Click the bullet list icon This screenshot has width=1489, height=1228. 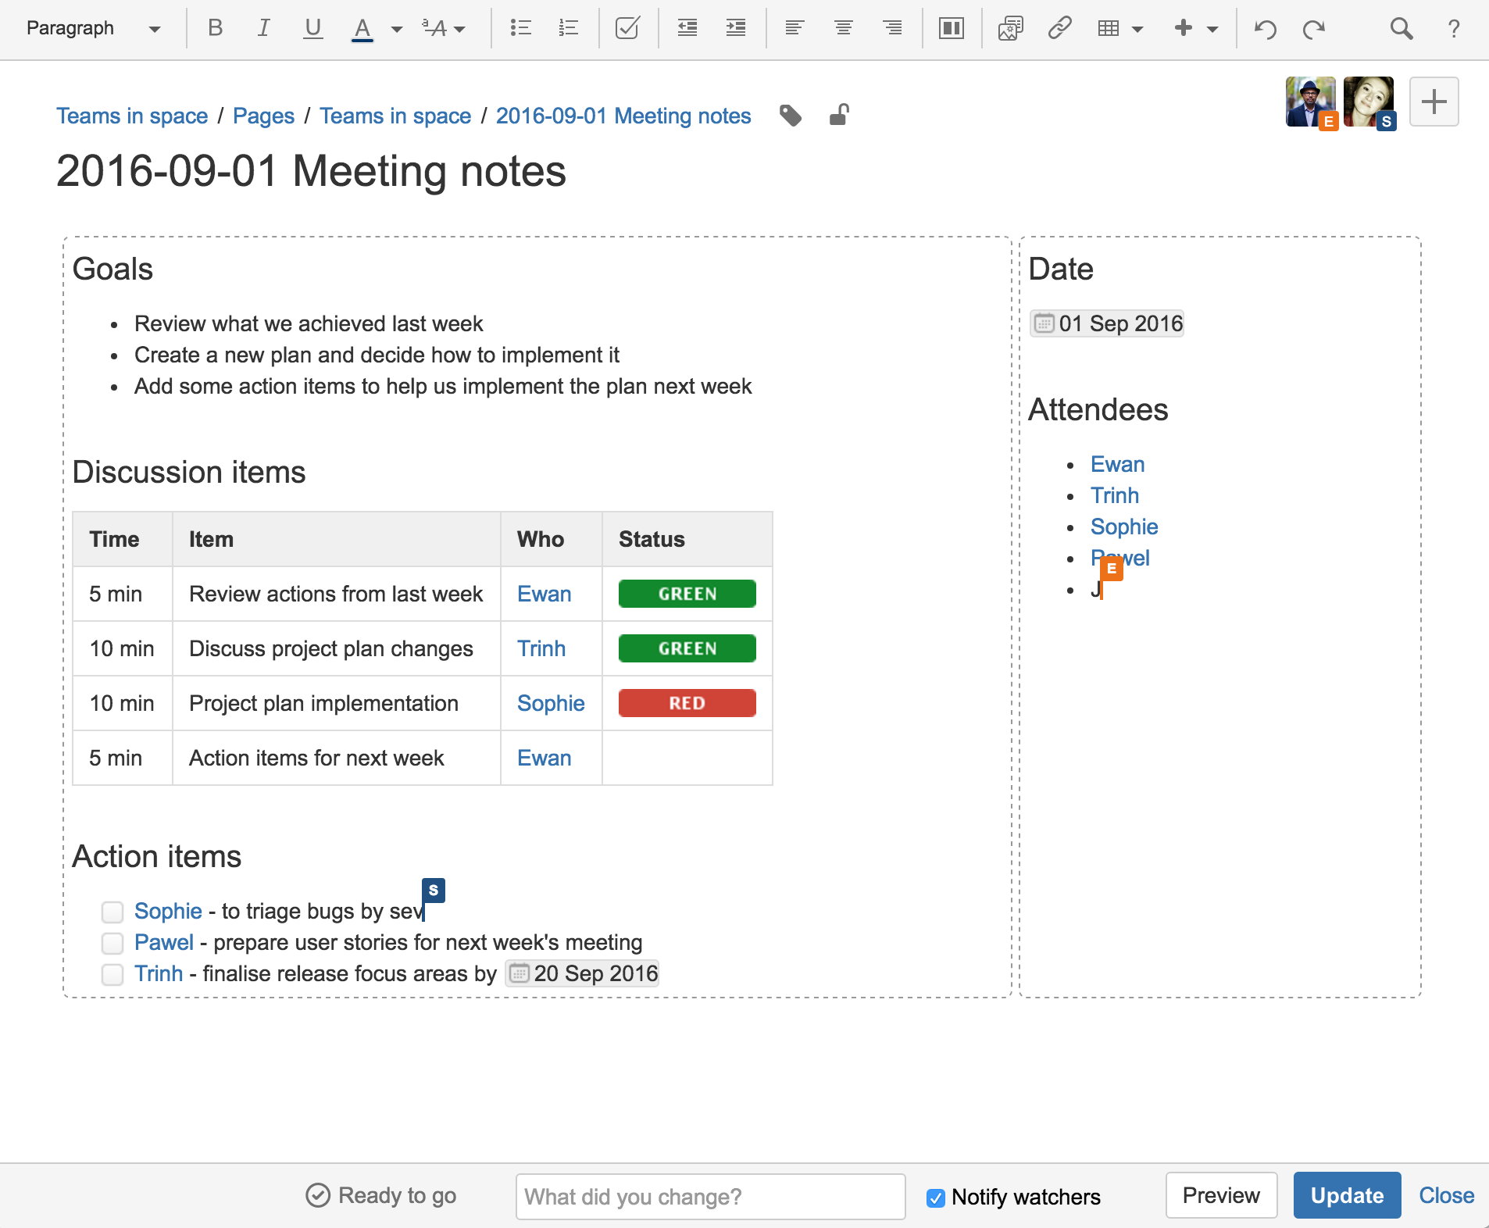(520, 29)
